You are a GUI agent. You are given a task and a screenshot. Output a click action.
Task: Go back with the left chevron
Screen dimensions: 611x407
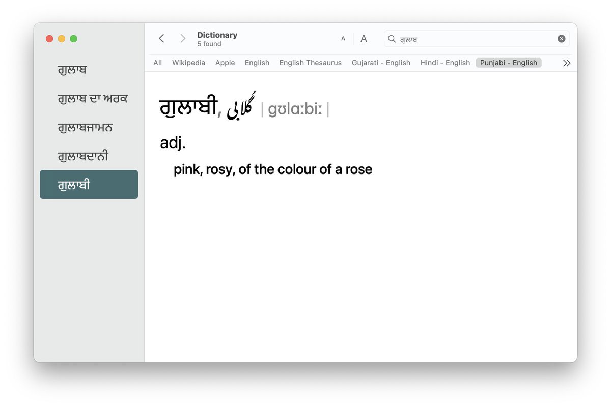coord(161,39)
